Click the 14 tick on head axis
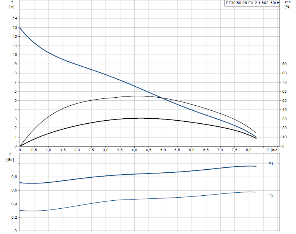This screenshot has width=296, height=234. 15,18
